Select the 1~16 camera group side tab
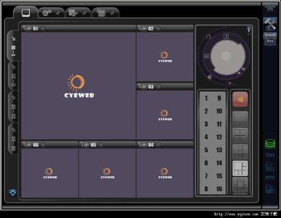Image resolution: width=281 pixels, height=218 pixels. pos(13,46)
